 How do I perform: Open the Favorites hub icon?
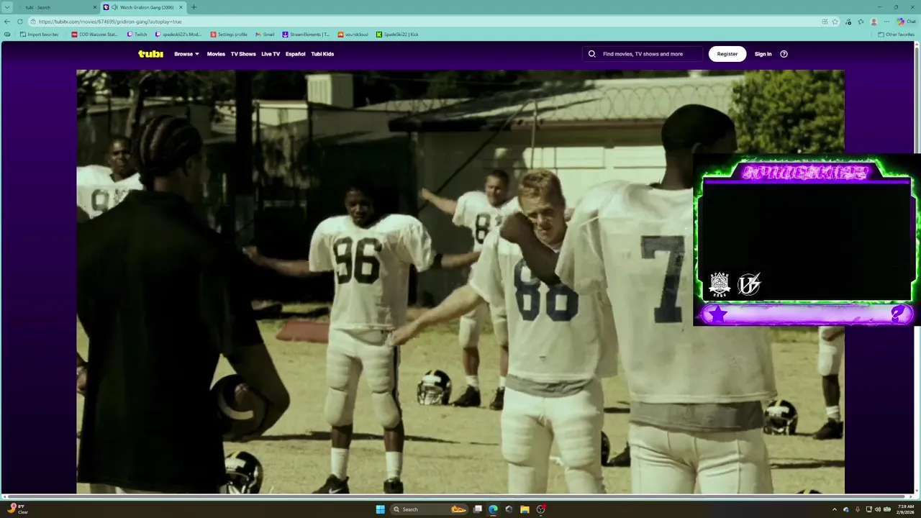click(x=861, y=22)
